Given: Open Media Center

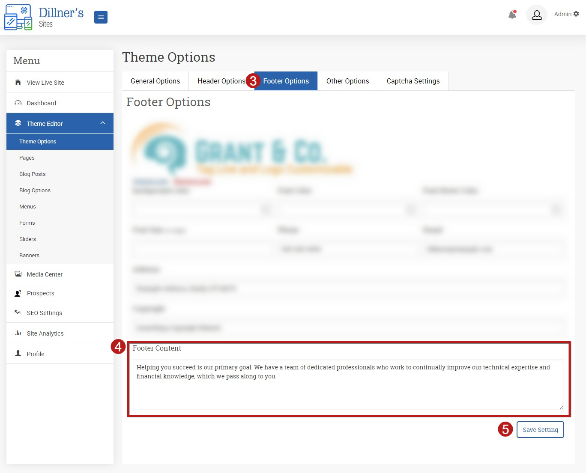Looking at the screenshot, I should click(60, 274).
